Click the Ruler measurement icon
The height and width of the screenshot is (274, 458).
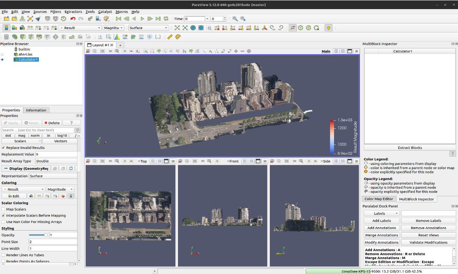170,37
